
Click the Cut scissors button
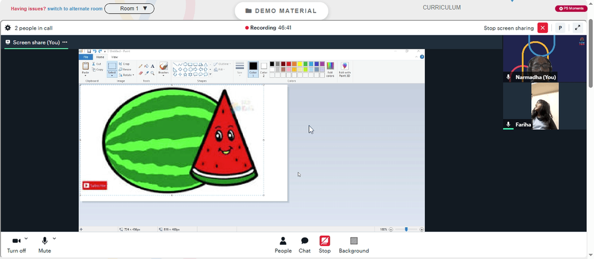[x=97, y=64]
